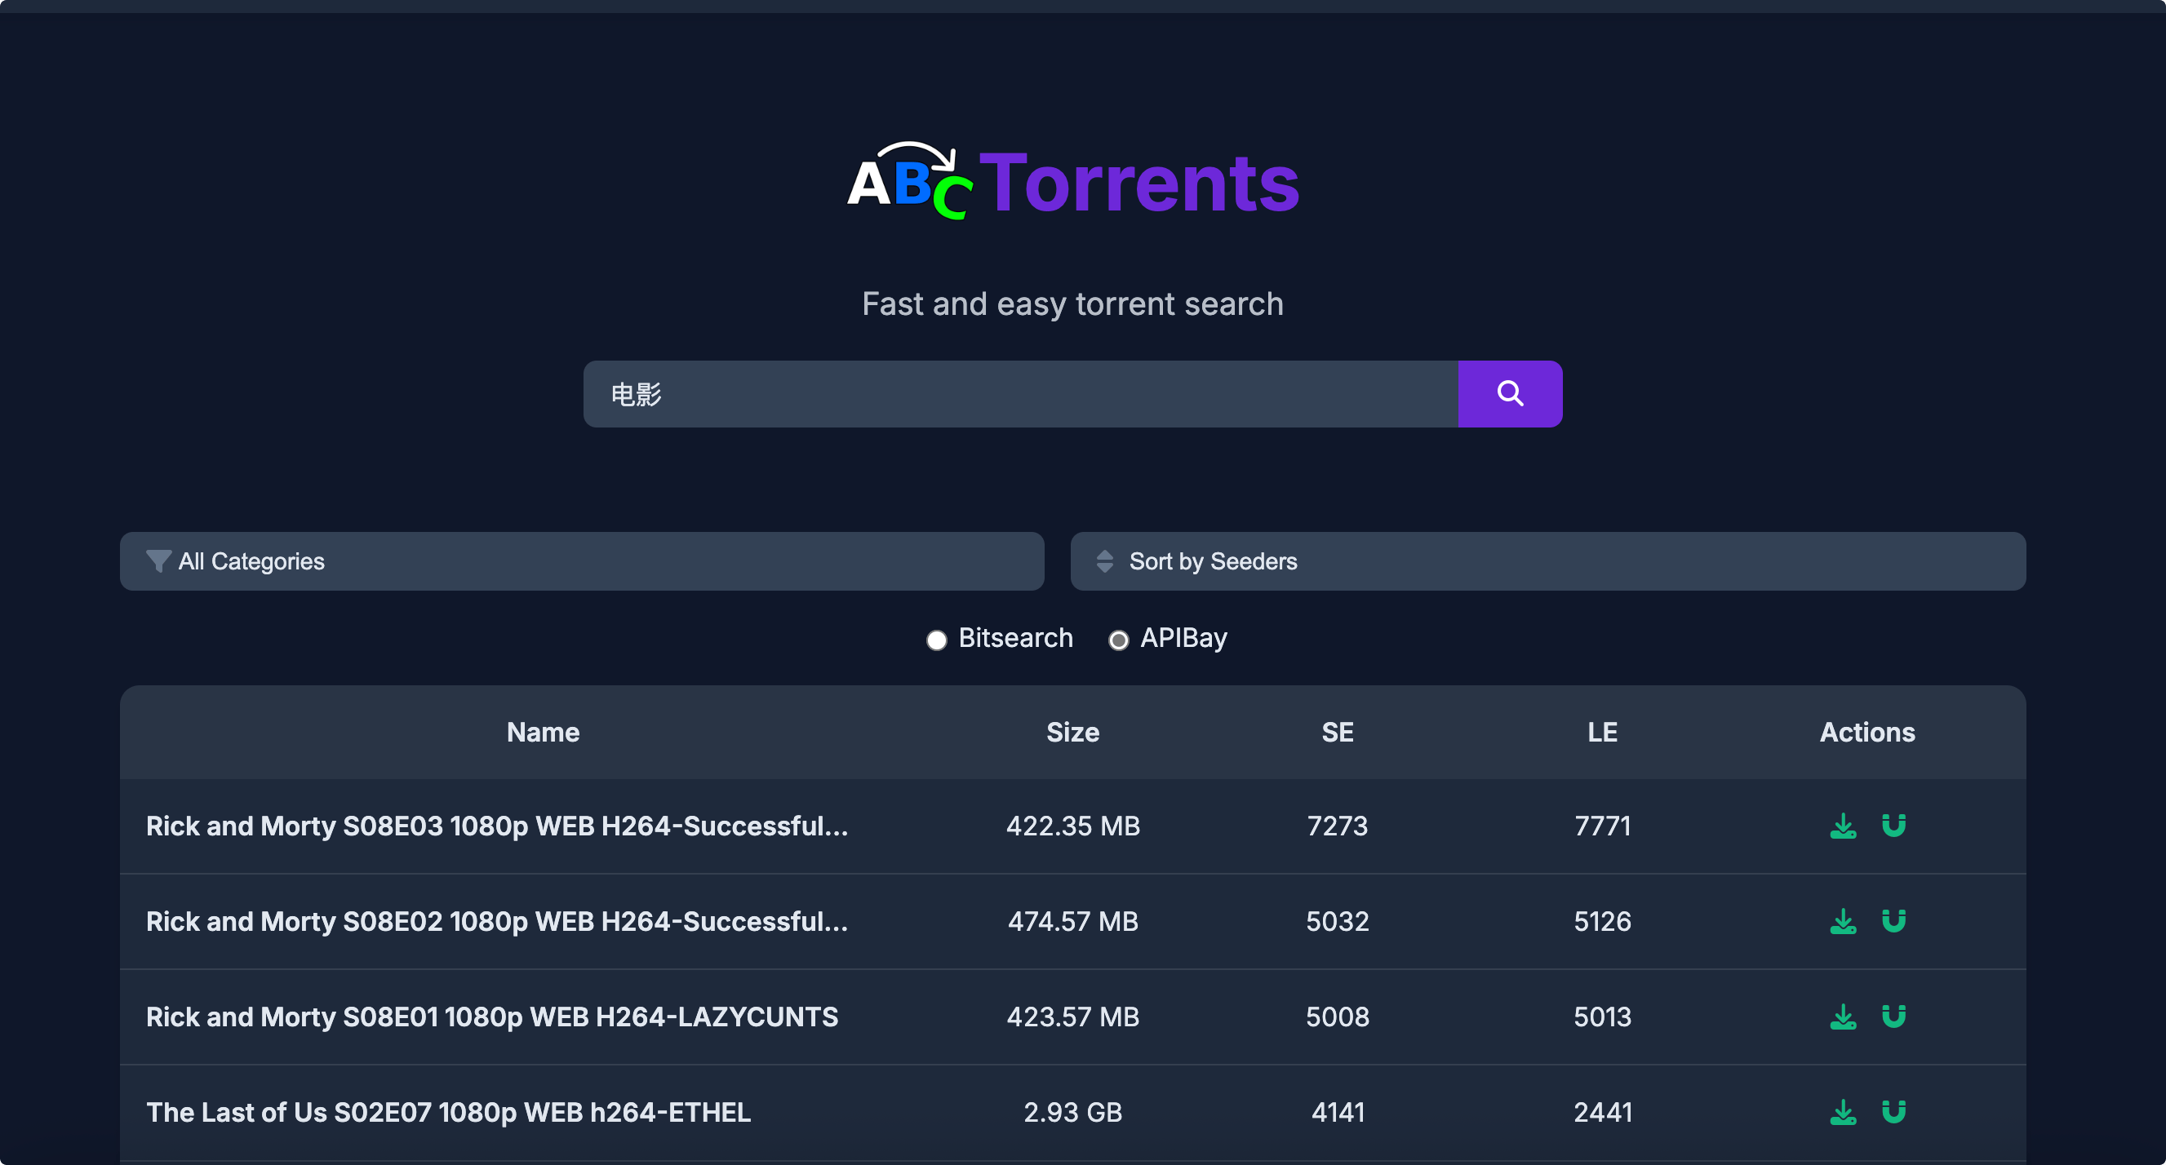
Task: Open magnet link for Rick and Morty S08E02
Action: pyautogui.click(x=1893, y=921)
